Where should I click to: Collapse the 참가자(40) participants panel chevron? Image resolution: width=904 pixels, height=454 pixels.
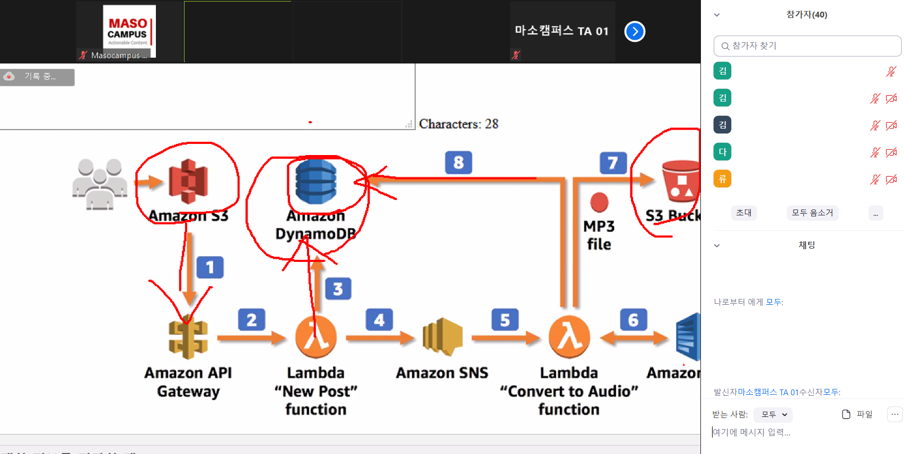(717, 15)
